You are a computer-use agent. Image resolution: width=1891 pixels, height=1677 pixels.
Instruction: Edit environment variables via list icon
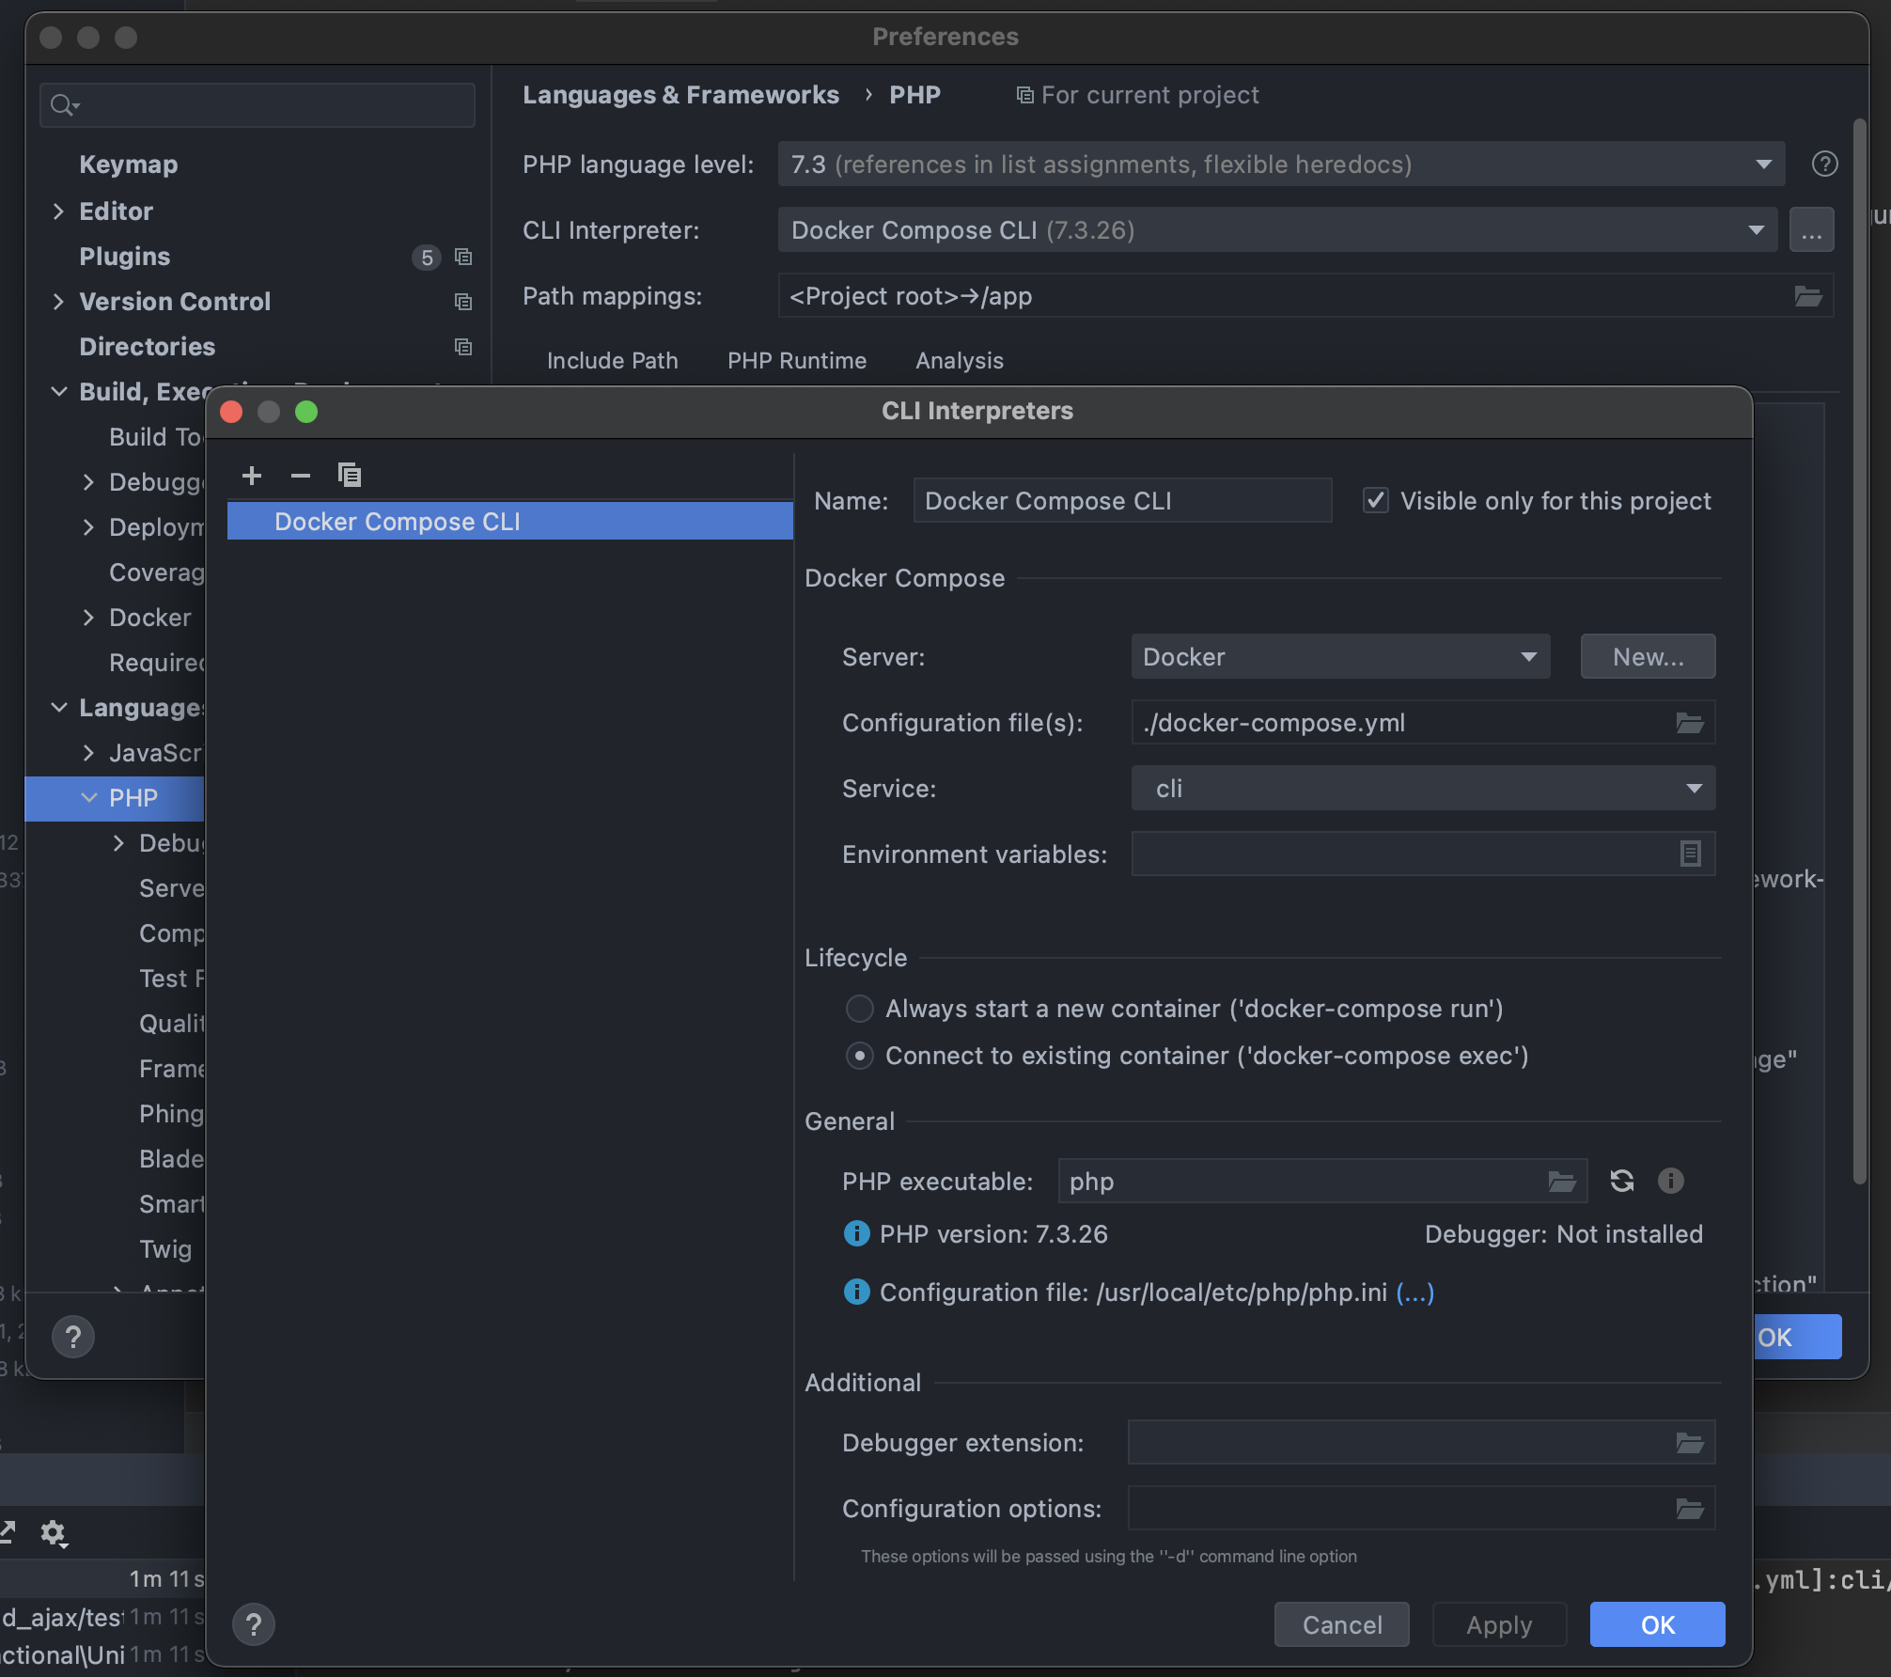[1689, 854]
